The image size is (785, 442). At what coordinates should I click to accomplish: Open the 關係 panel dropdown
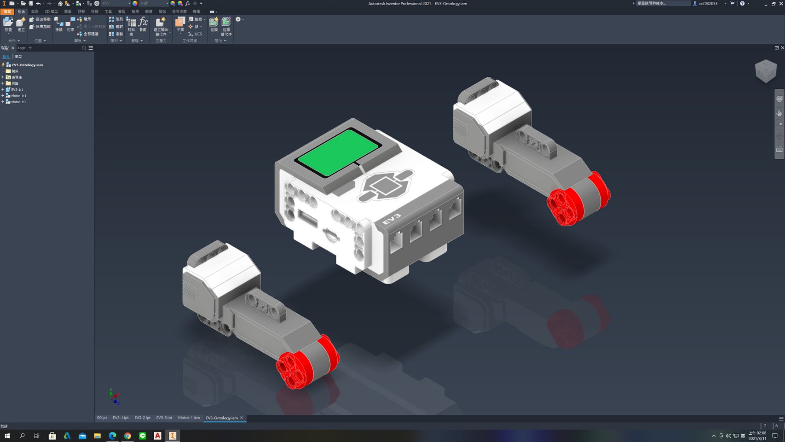80,41
